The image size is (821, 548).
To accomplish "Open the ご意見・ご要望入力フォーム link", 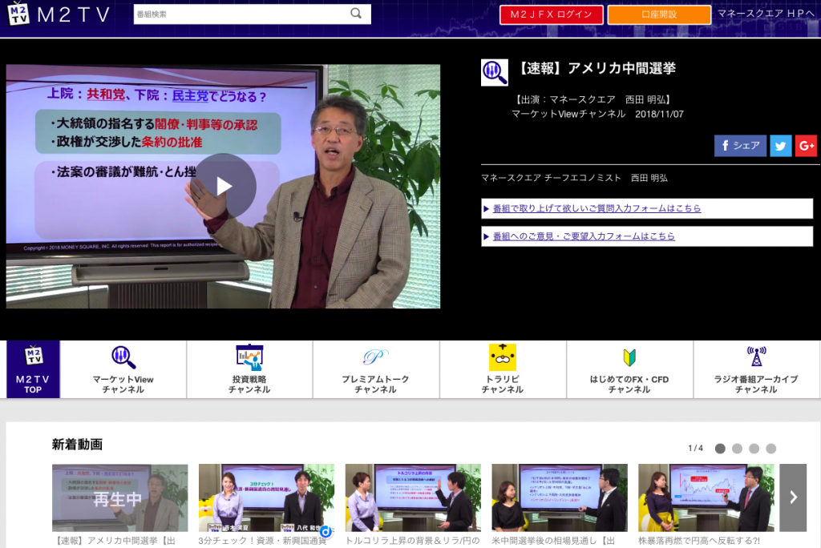I will coord(584,236).
